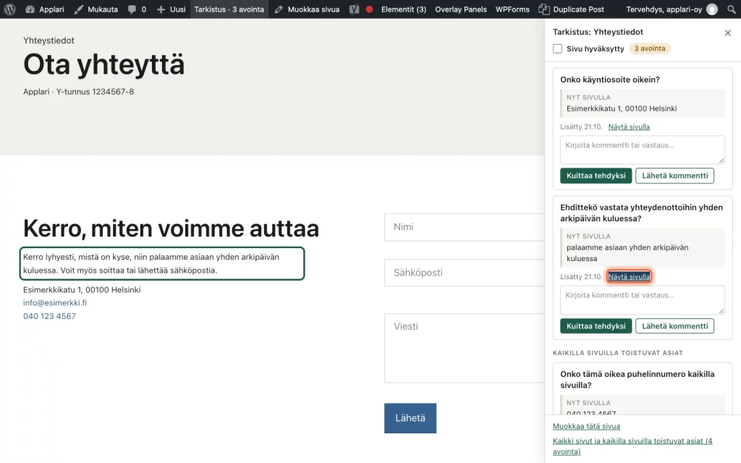Open Duplicate Post in admin bar
The image size is (741, 463).
coord(572,9)
